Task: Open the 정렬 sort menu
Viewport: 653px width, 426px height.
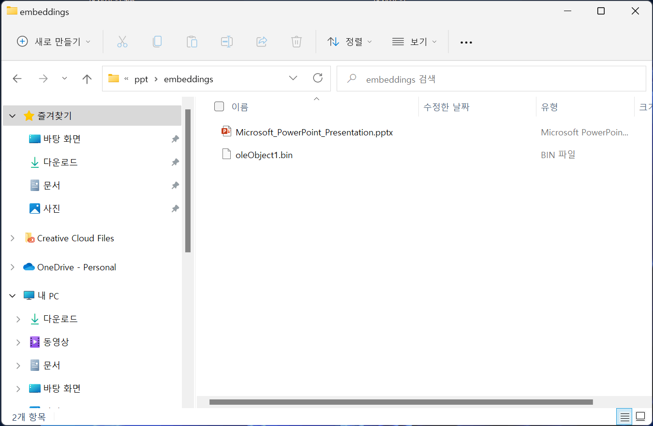Action: (x=350, y=42)
